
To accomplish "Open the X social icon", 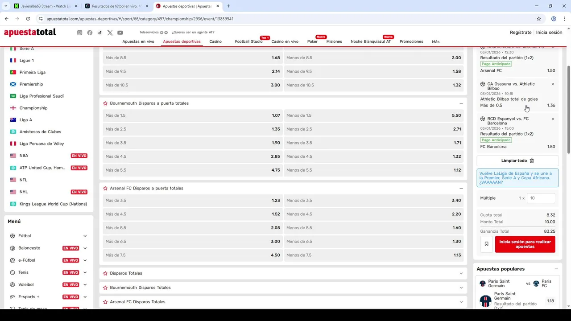I will (110, 33).
